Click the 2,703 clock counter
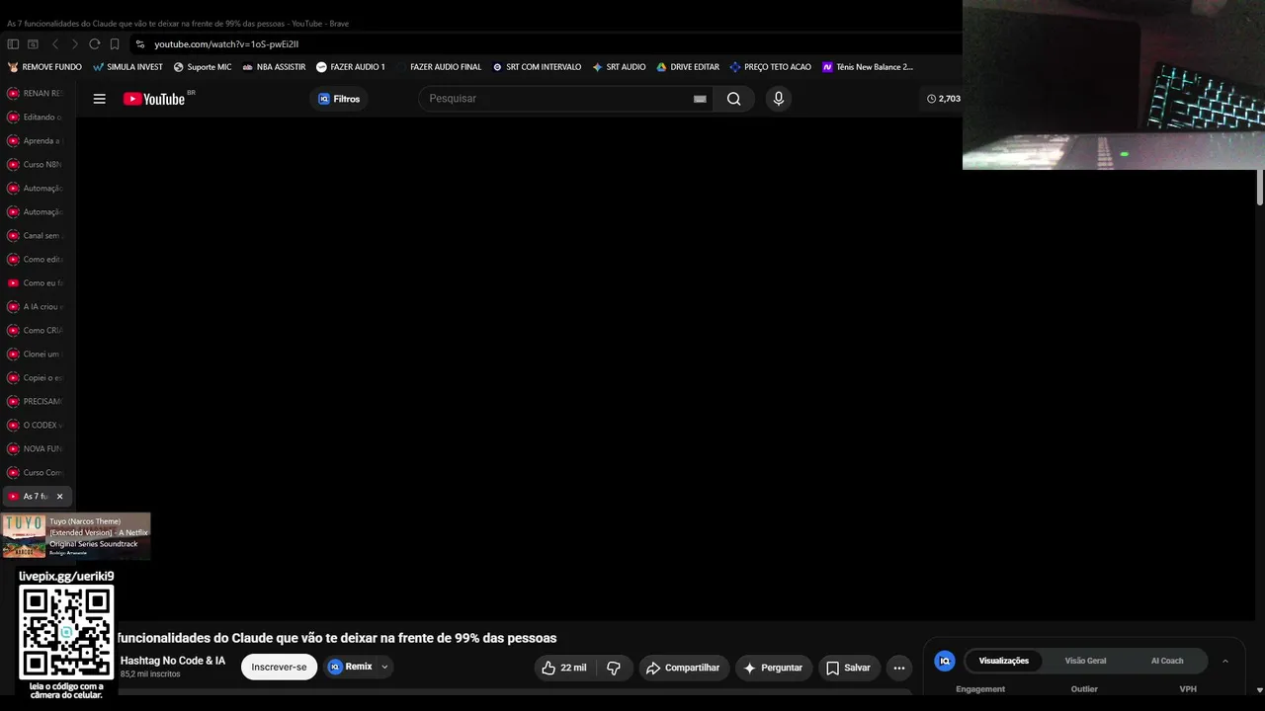The height and width of the screenshot is (711, 1265). point(944,99)
